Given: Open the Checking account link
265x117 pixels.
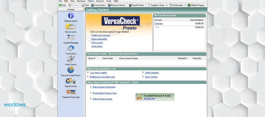Looking at the screenshot, I should click(x=158, y=24).
